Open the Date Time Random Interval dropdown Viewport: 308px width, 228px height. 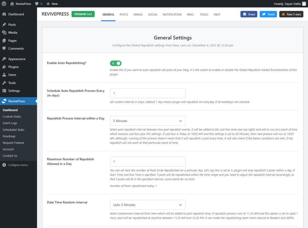click(x=148, y=205)
